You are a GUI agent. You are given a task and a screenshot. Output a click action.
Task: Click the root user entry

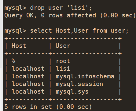pos(63,61)
